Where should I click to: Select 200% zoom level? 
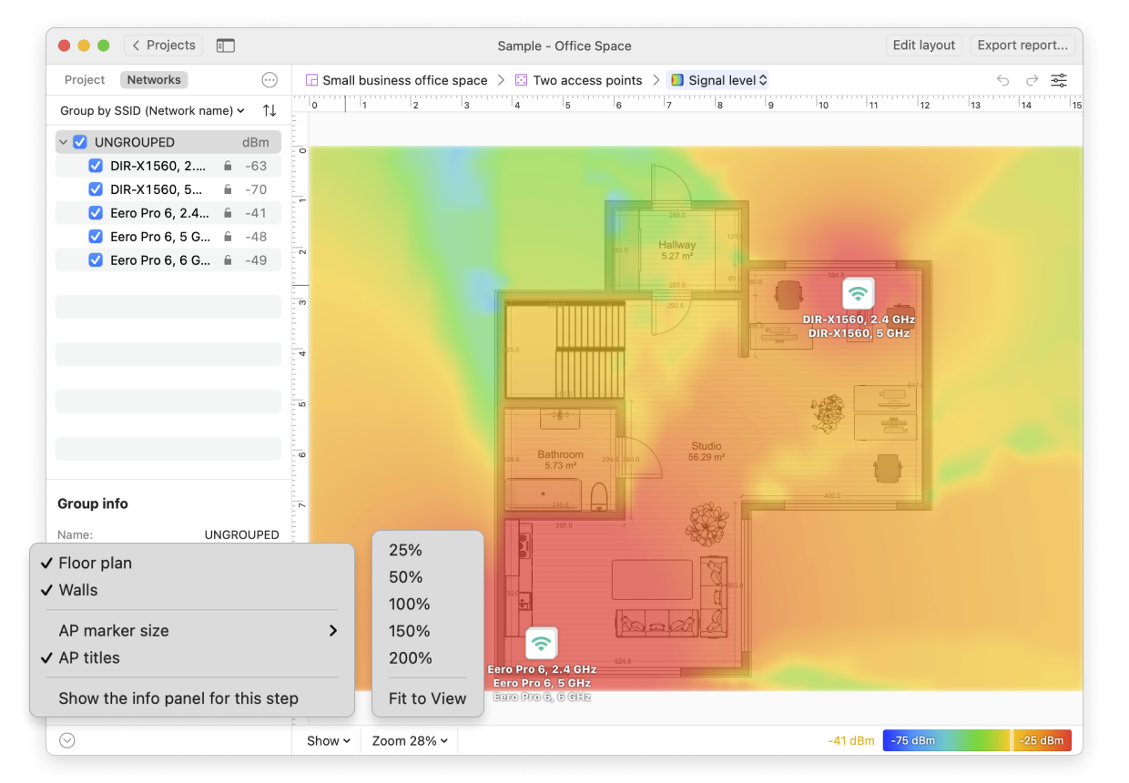point(428,657)
